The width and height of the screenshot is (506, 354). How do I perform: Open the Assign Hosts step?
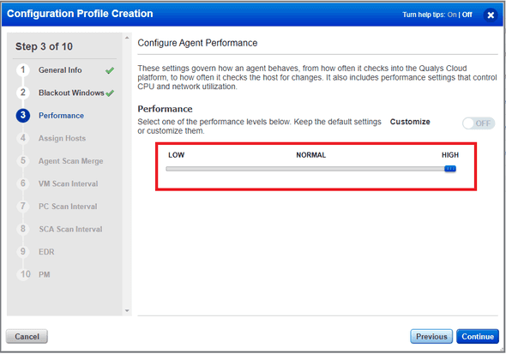[63, 138]
